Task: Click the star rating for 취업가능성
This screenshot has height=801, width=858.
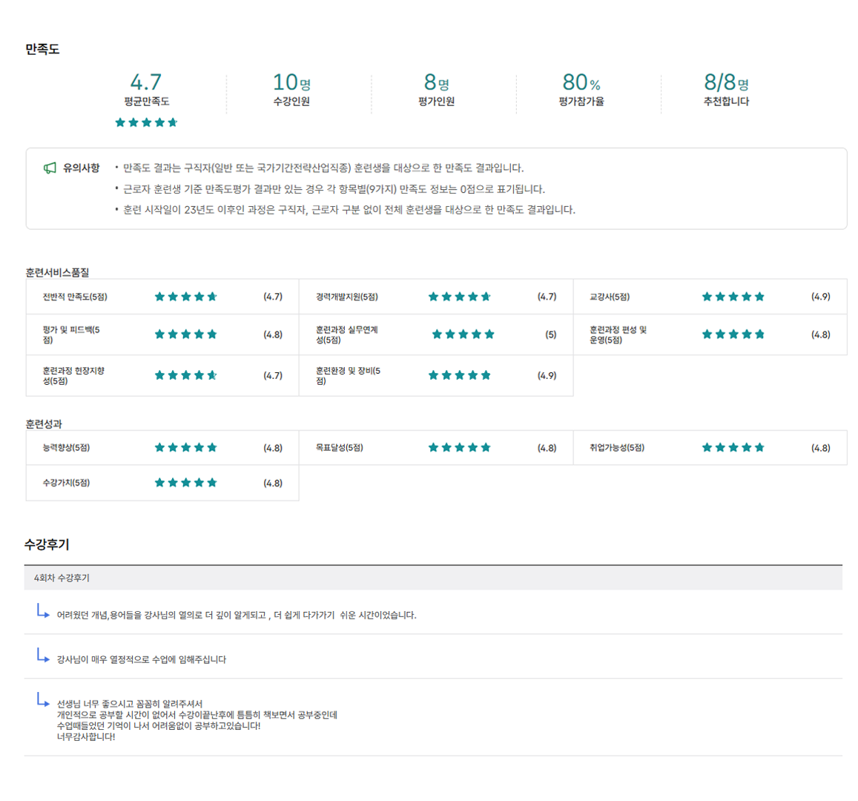Action: pos(733,447)
